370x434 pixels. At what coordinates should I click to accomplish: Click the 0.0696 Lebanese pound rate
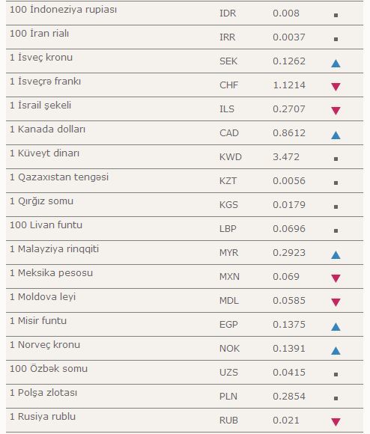click(289, 229)
